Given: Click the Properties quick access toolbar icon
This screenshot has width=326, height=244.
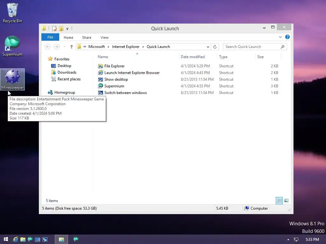Looking at the screenshot, I should [x=54, y=28].
